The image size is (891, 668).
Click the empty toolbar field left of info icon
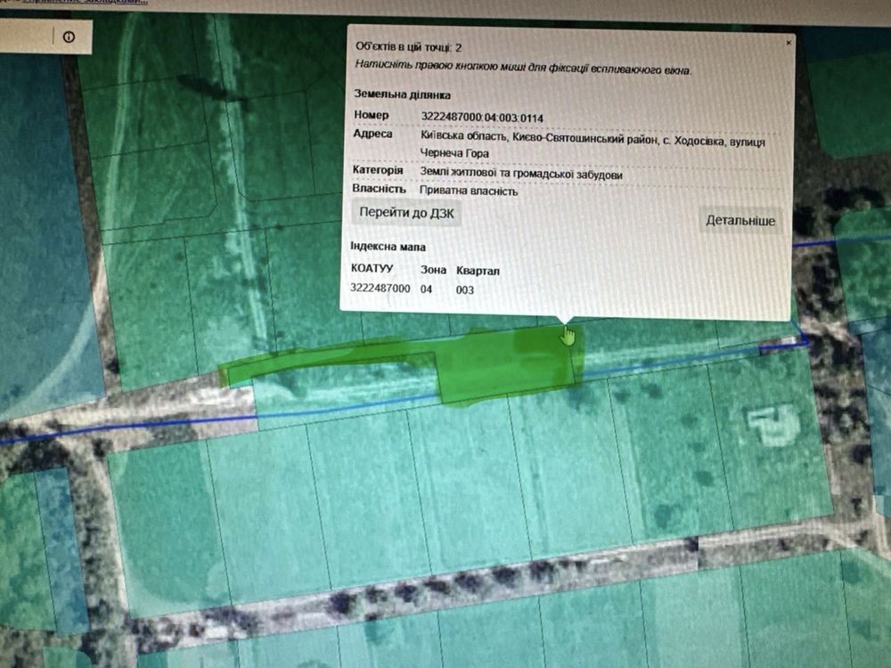click(x=26, y=37)
